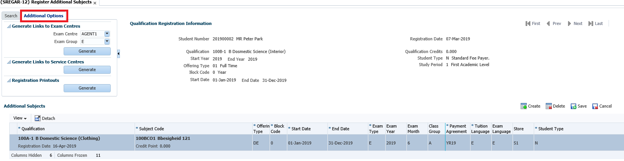Open the Exam Centre dropdown
This screenshot has width=624, height=161.
107,34
